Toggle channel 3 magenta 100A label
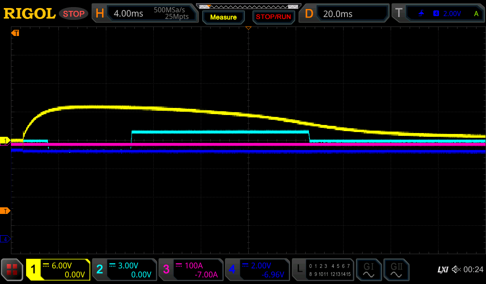Viewport: 486px width, 284px height. pos(191,270)
